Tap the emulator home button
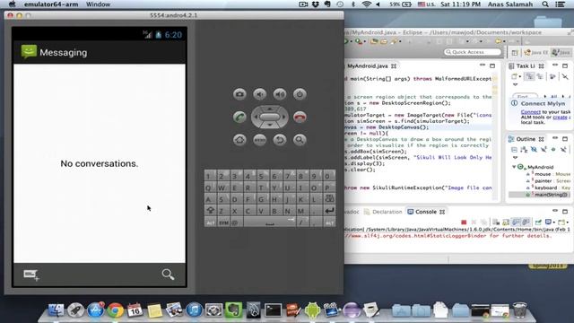574x323 pixels. click(239, 140)
